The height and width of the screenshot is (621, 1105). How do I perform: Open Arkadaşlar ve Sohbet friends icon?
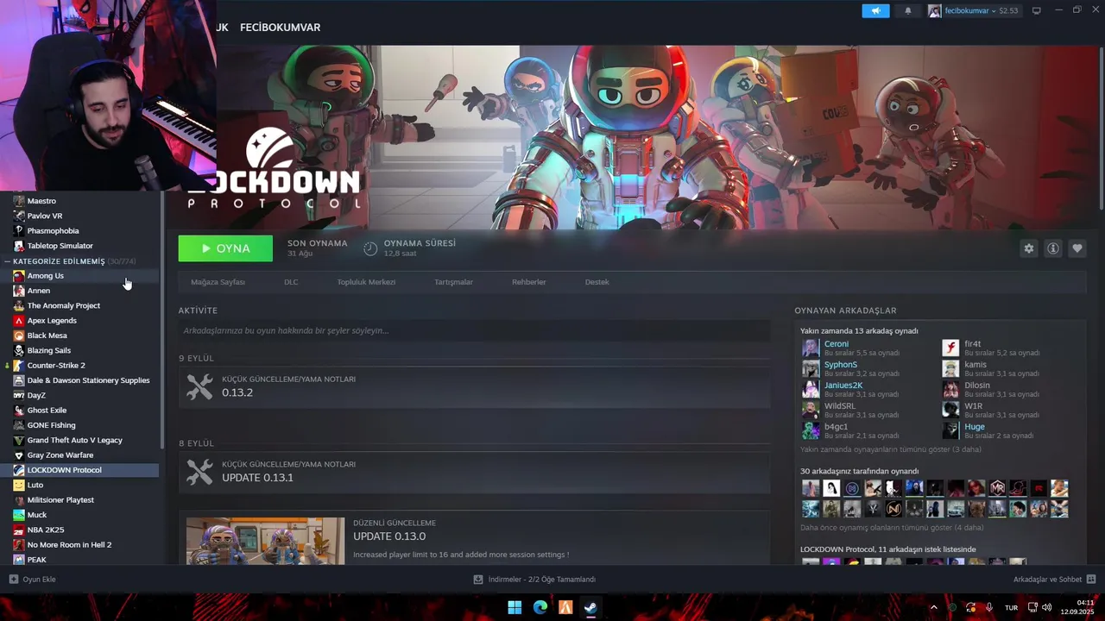(x=1091, y=580)
